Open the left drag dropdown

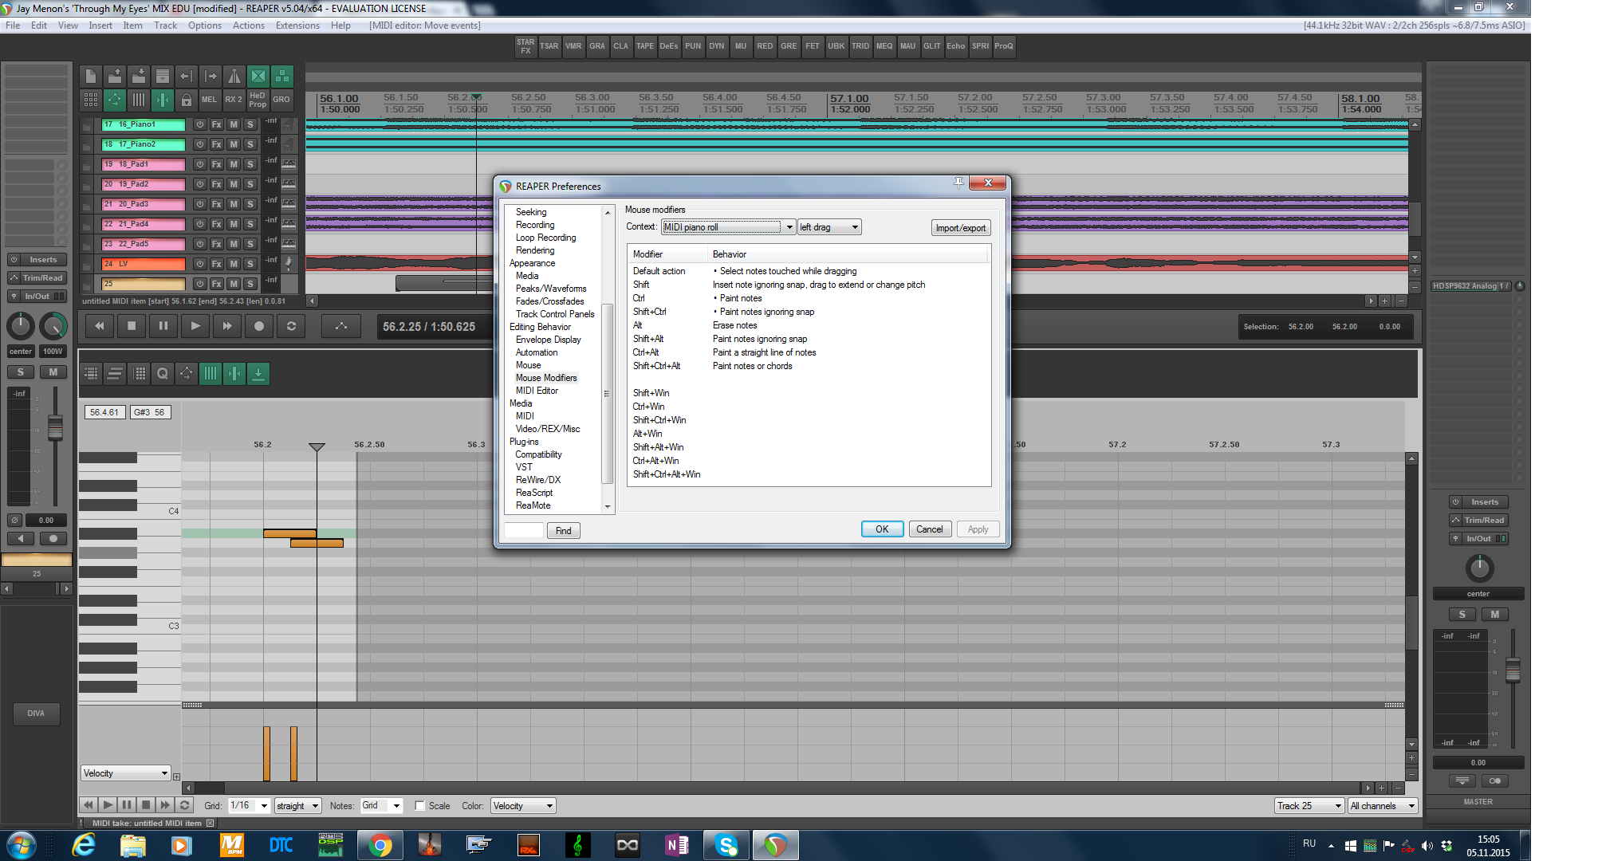[829, 227]
